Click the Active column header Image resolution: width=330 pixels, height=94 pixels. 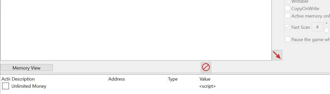pyautogui.click(x=5, y=79)
